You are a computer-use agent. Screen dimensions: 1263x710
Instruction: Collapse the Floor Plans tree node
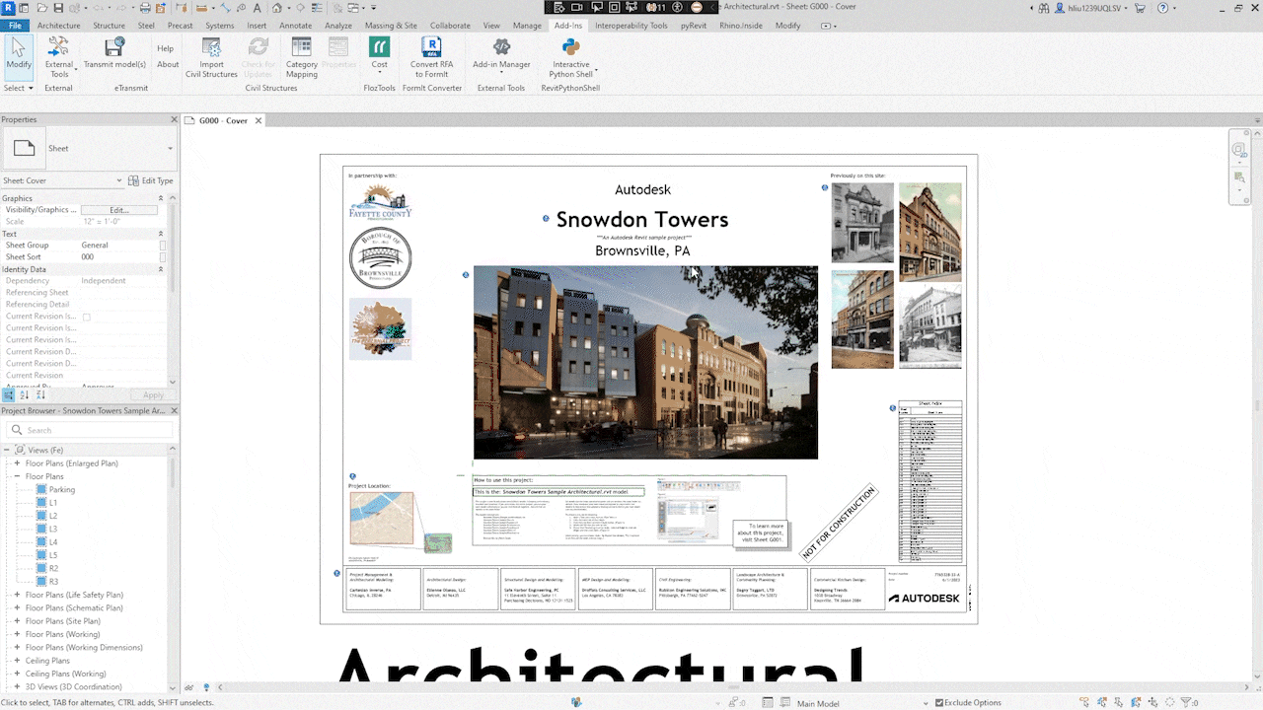coord(17,476)
